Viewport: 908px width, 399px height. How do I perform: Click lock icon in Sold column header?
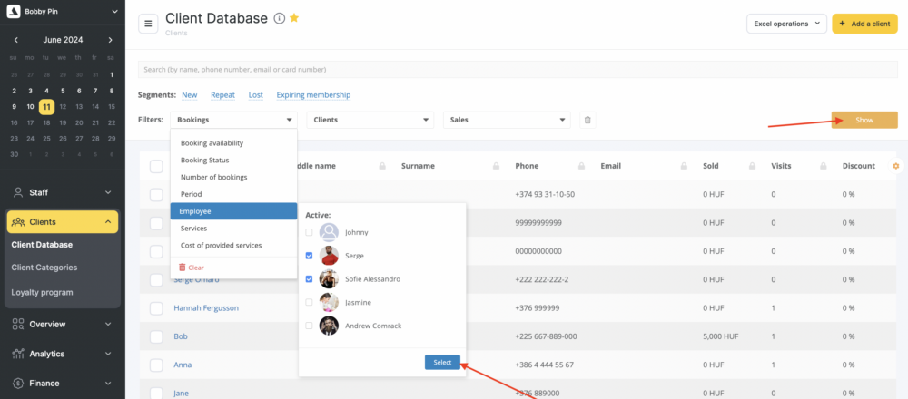pyautogui.click(x=752, y=166)
